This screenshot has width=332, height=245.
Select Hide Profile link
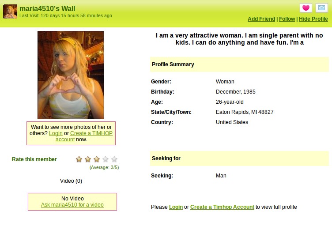(x=313, y=19)
